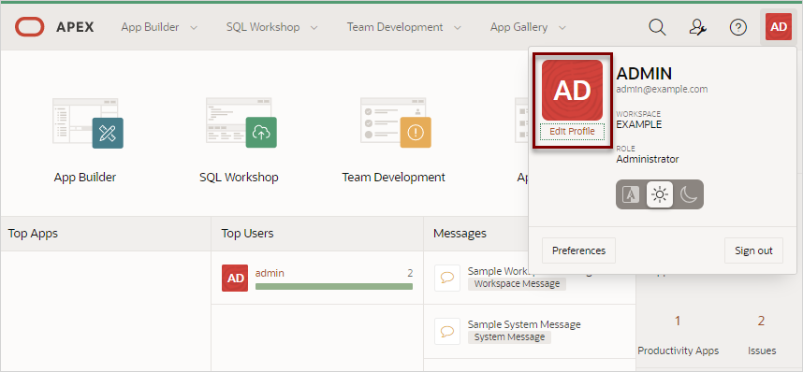Image resolution: width=803 pixels, height=372 pixels.
Task: Click admin's activity count 2 in Top Users
Action: [410, 273]
